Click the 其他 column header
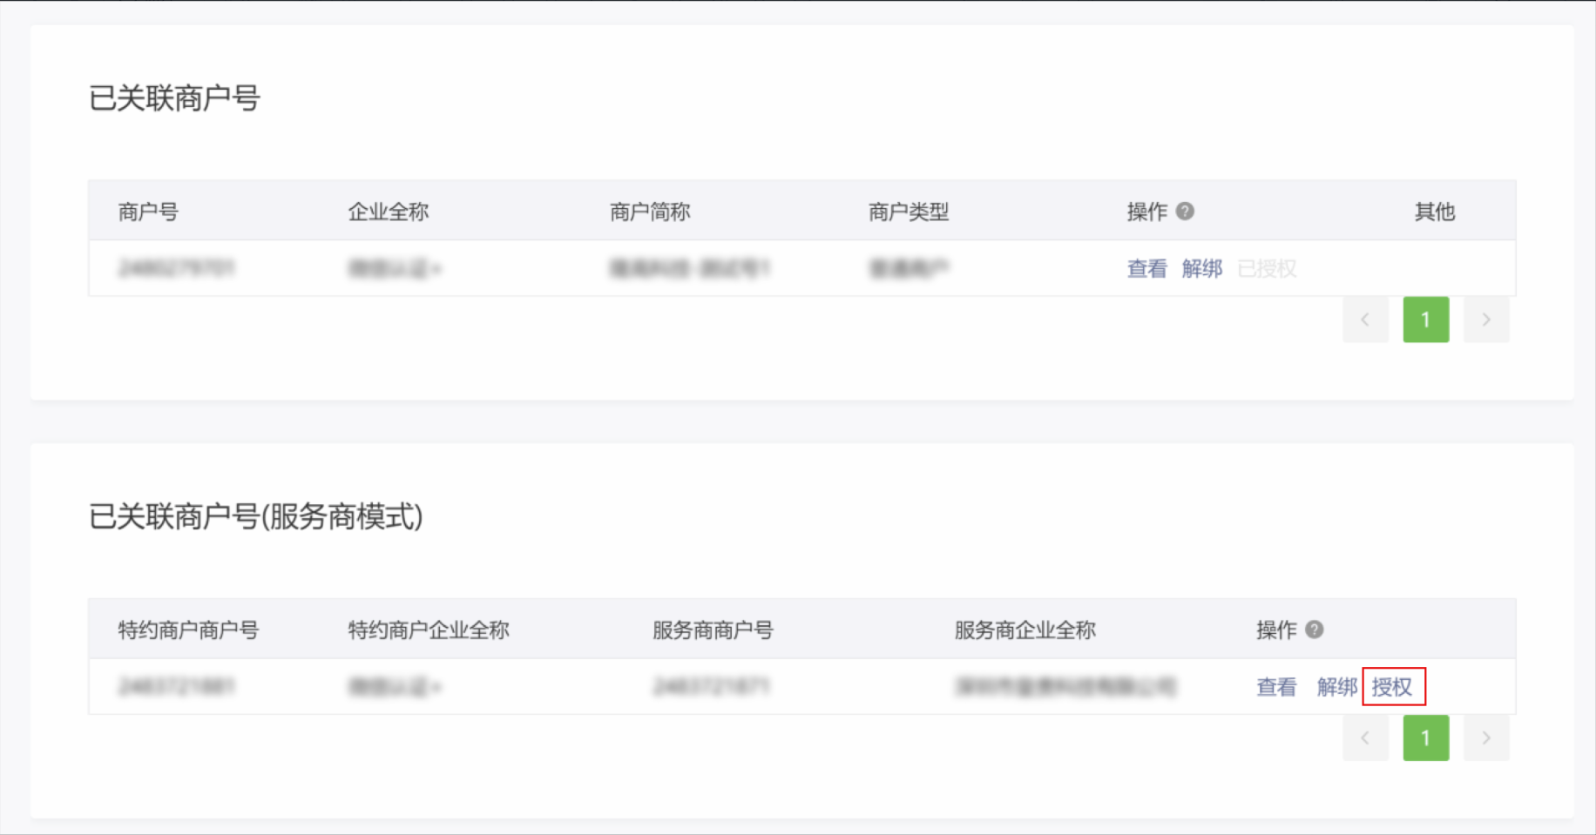The image size is (1596, 835). tap(1435, 212)
